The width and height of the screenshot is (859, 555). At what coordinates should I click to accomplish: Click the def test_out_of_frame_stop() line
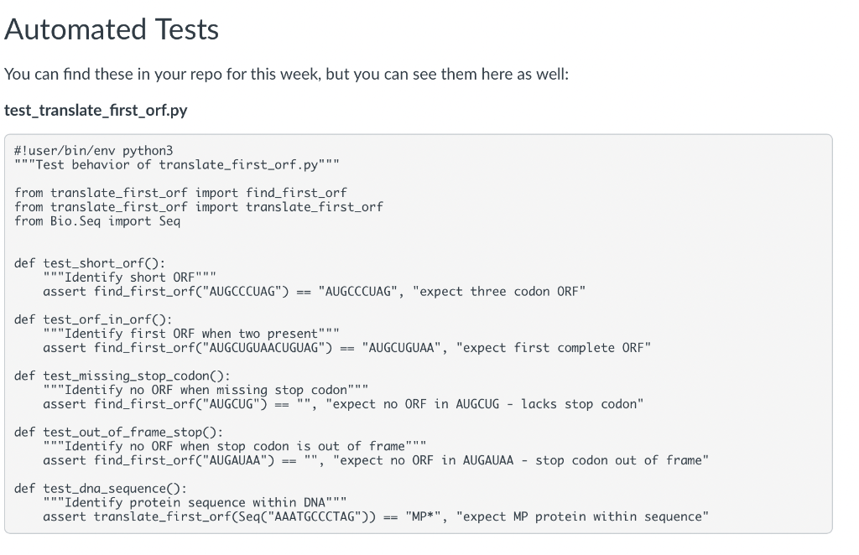pyautogui.click(x=119, y=433)
